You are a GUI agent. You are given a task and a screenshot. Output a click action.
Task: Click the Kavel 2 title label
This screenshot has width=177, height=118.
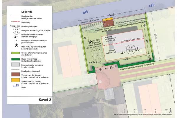[x=45, y=100]
